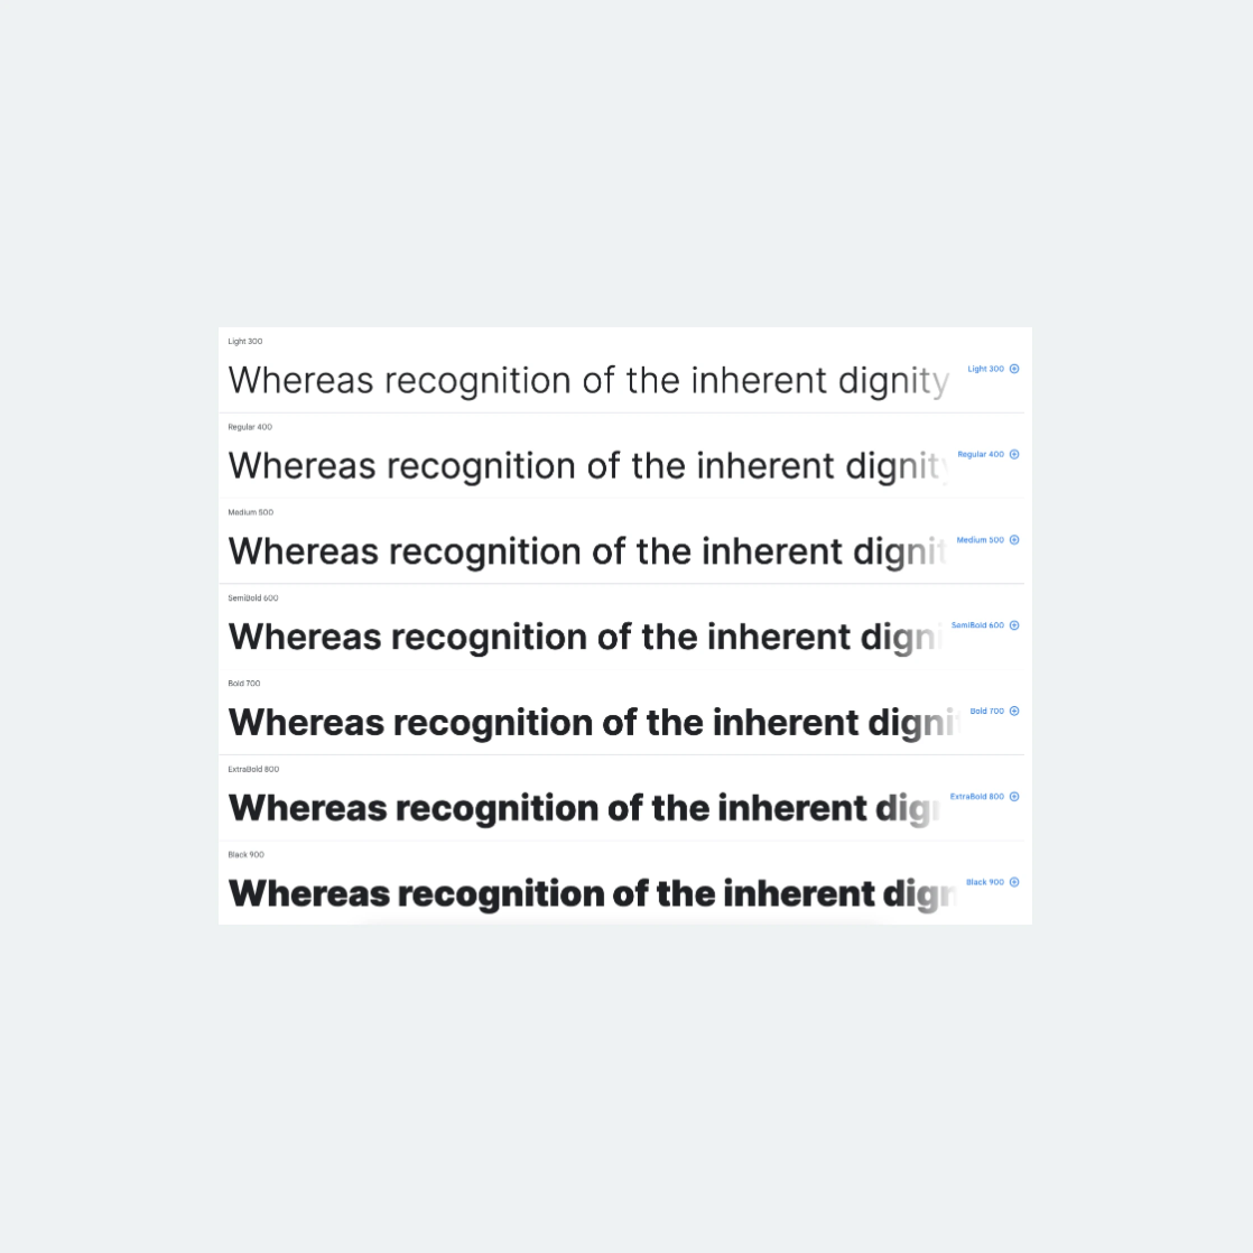This screenshot has height=1253, width=1253.
Task: Click the blue Bold 700 link
Action: click(x=986, y=711)
